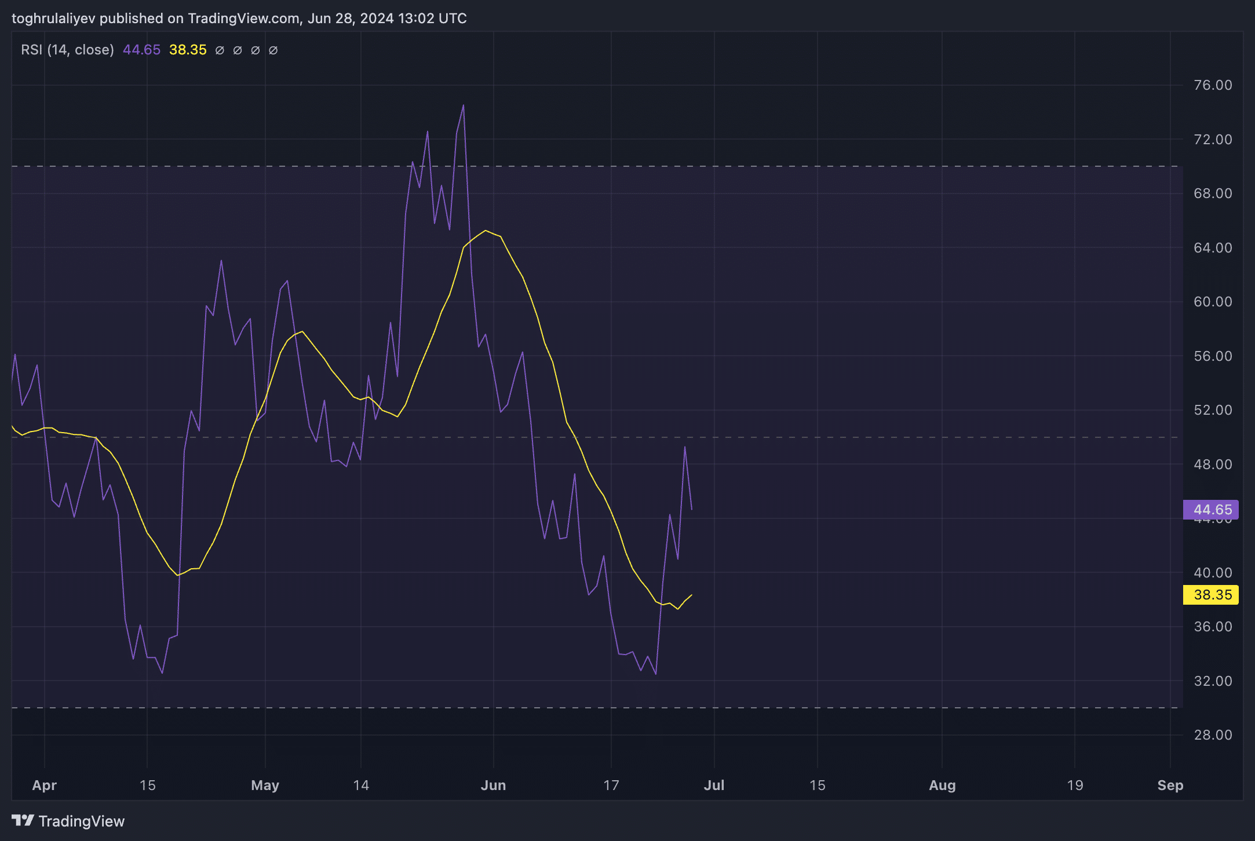This screenshot has width=1255, height=841.
Task: Click the 48.00 axis value
Action: 1213,465
